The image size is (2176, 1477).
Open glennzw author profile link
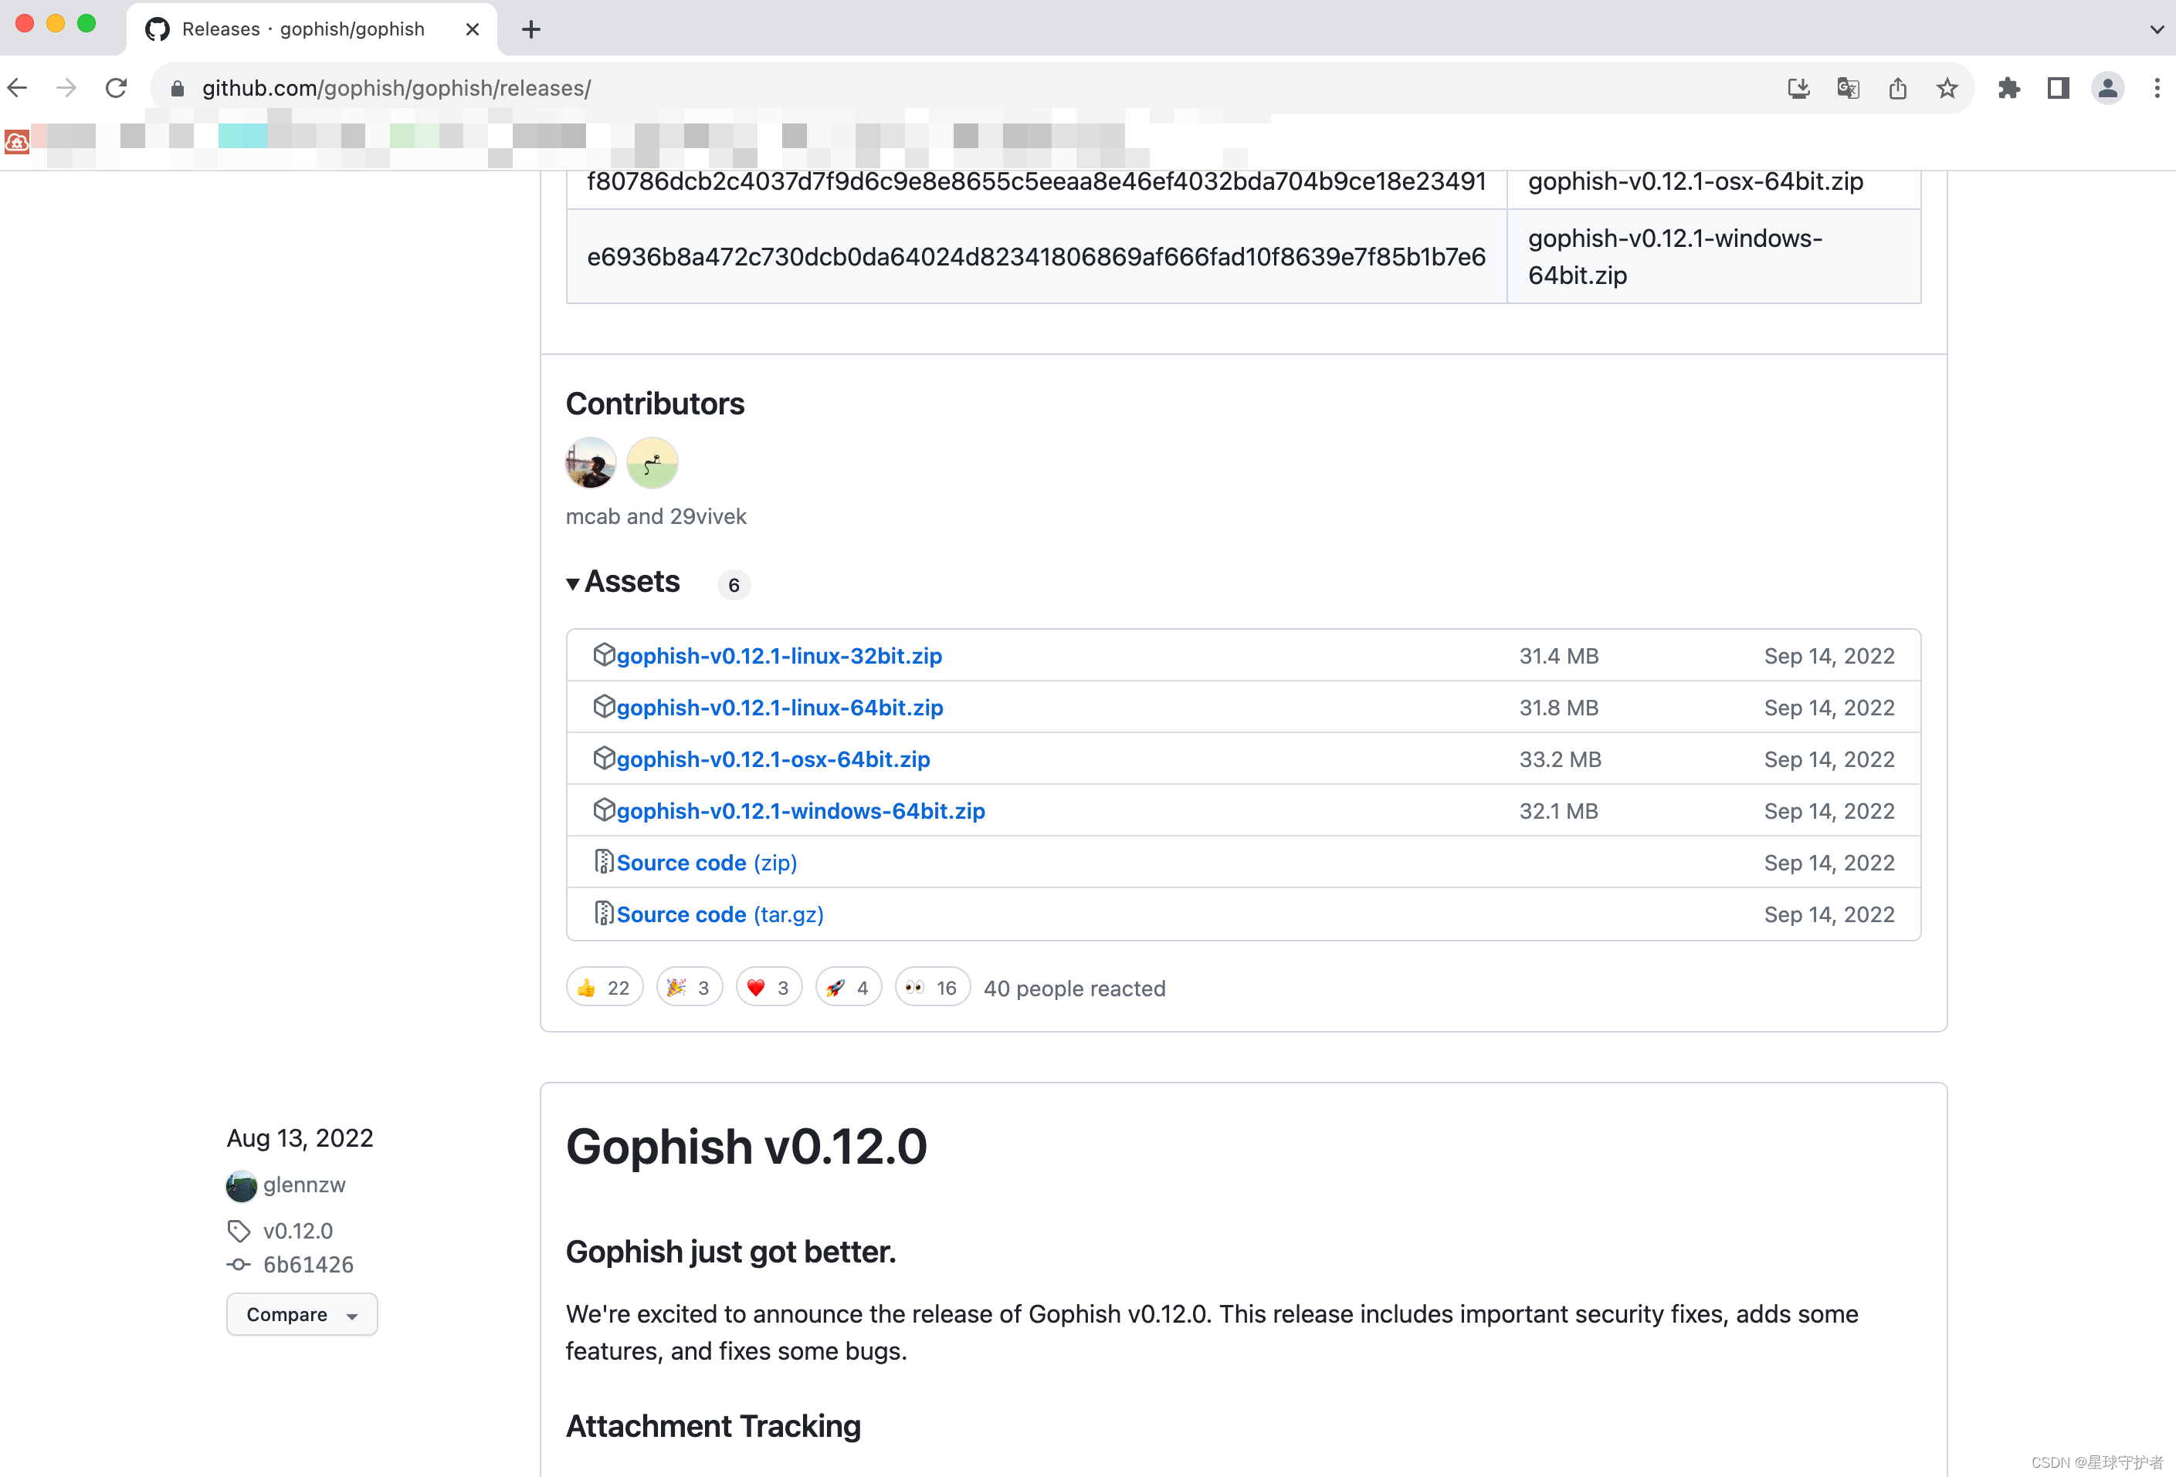click(x=304, y=1184)
